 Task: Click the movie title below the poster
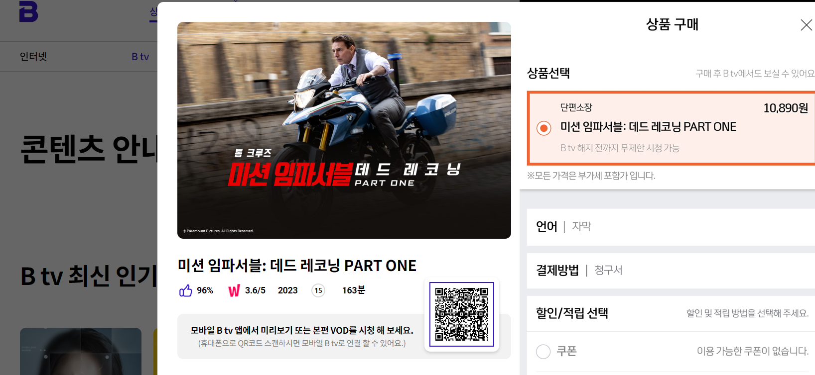click(297, 266)
